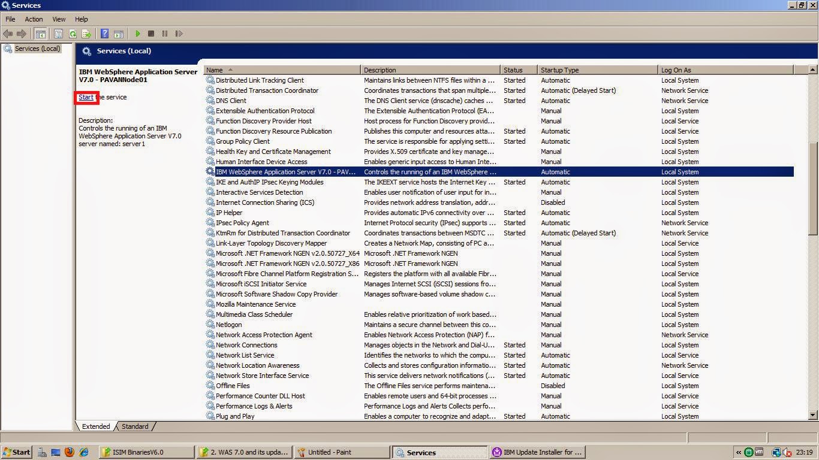This screenshot has height=460, width=819.
Task: Mute system volume from the tray speaker icon
Action: 786,452
